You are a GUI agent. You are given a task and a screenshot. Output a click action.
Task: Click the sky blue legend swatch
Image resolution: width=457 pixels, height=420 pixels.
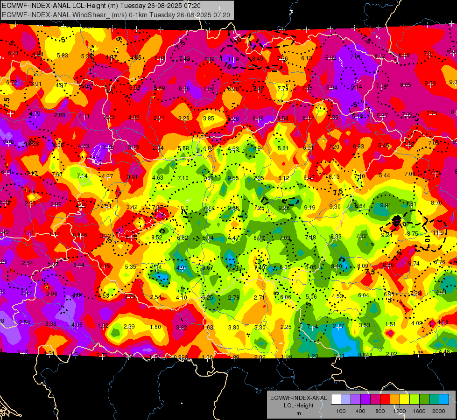444,399
